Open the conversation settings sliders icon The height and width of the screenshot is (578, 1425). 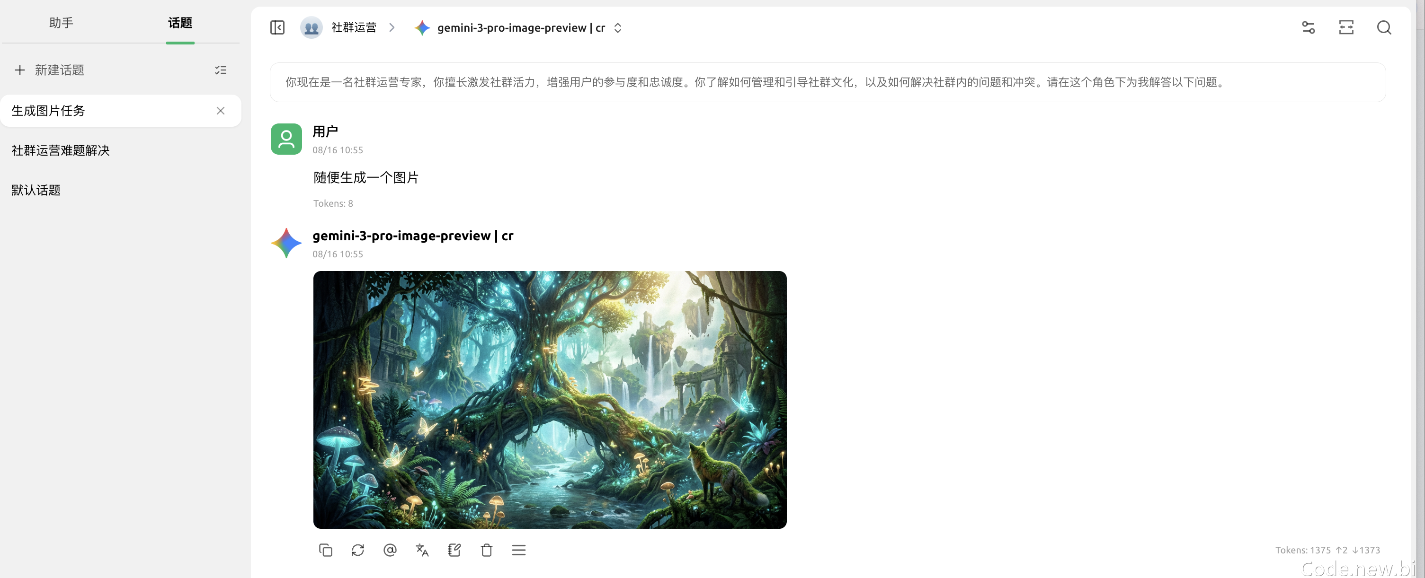(1308, 27)
